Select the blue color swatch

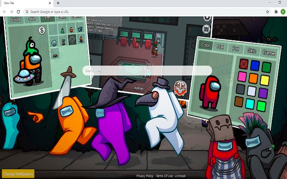pos(255,65)
